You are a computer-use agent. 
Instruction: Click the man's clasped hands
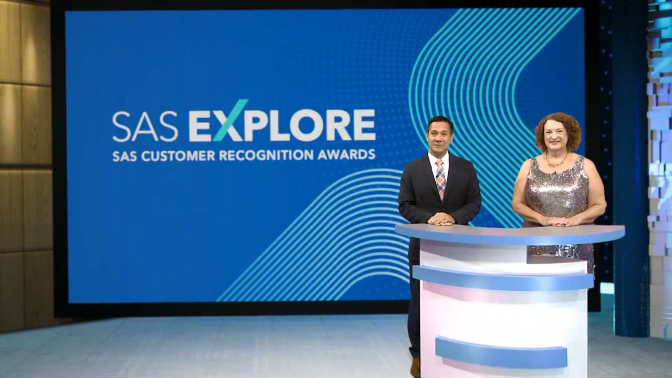click(441, 219)
